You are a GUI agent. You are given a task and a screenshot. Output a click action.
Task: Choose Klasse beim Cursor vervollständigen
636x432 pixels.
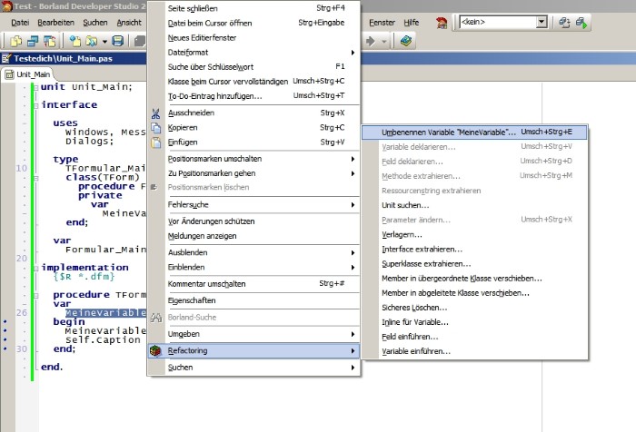click(x=254, y=82)
